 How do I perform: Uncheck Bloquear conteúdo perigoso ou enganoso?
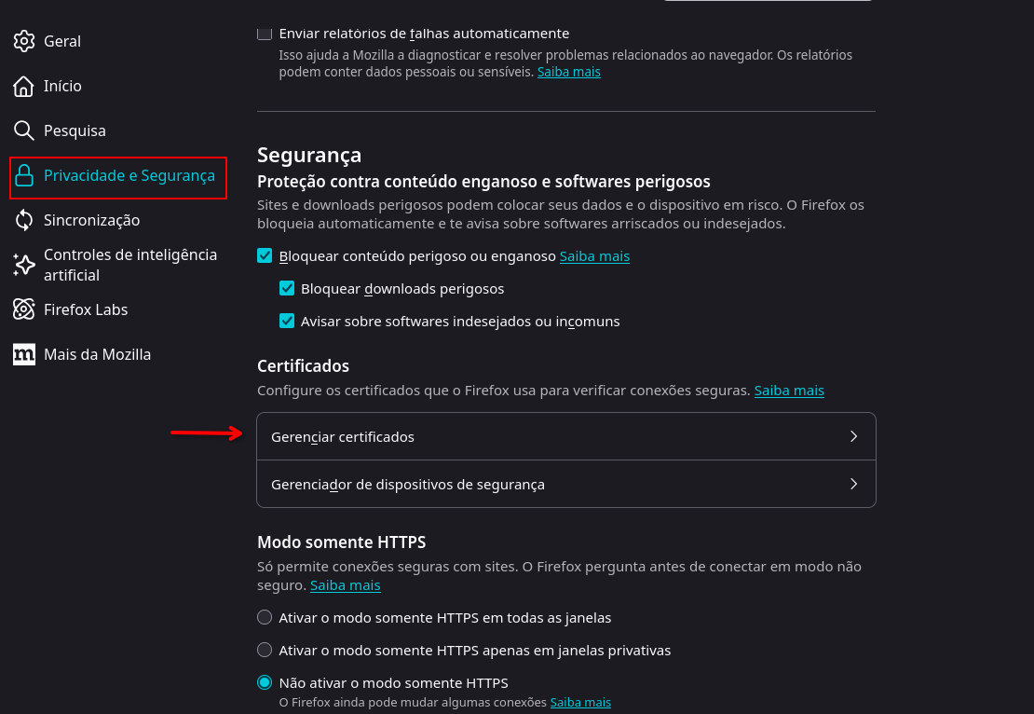coord(265,255)
